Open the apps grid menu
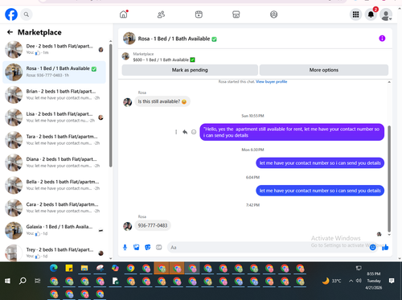Viewport: 402px width, 300px height. point(355,14)
